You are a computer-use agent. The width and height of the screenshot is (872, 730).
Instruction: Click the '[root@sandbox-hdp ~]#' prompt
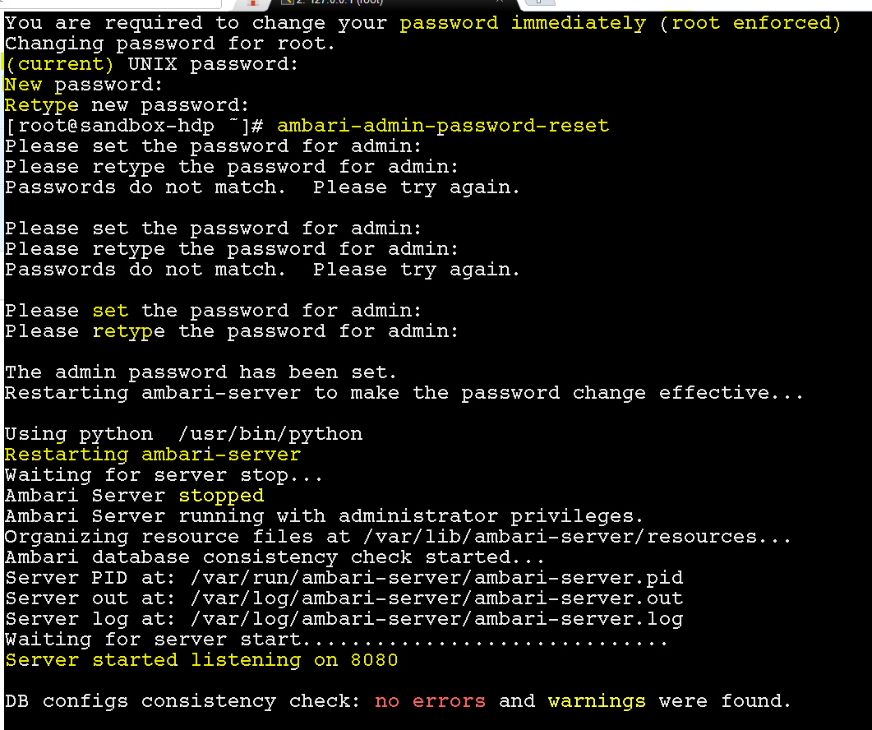click(134, 126)
